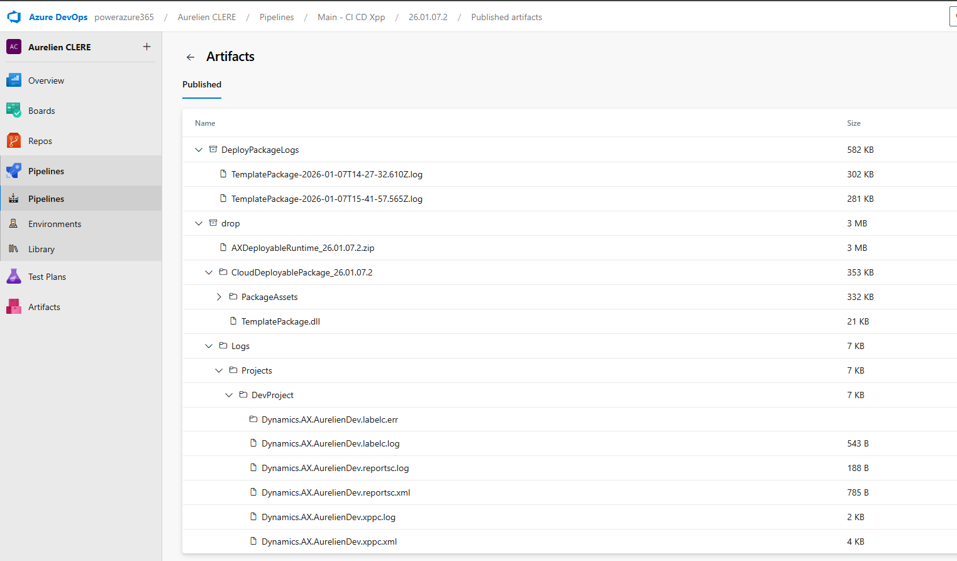Click the Azure DevOps breadcrumb link

[x=58, y=17]
